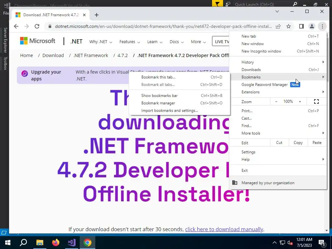Toggle Show bookmarks bar
Image resolution: width=332 pixels, height=249 pixels.
[180, 96]
